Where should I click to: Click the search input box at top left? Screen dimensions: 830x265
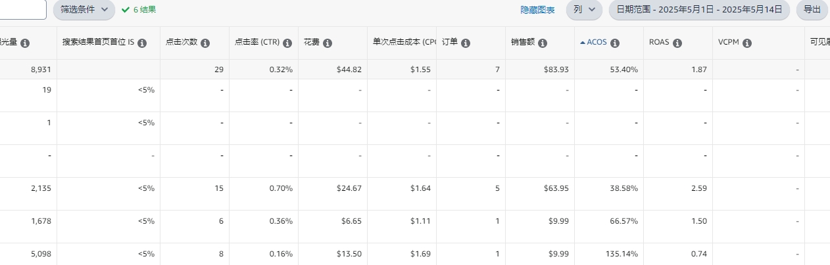(x=23, y=10)
